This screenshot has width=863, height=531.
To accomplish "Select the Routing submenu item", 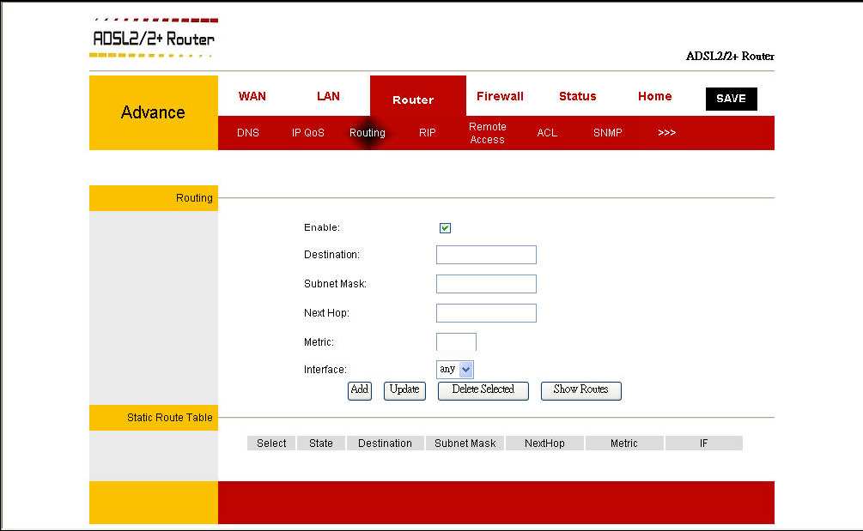I will (368, 132).
